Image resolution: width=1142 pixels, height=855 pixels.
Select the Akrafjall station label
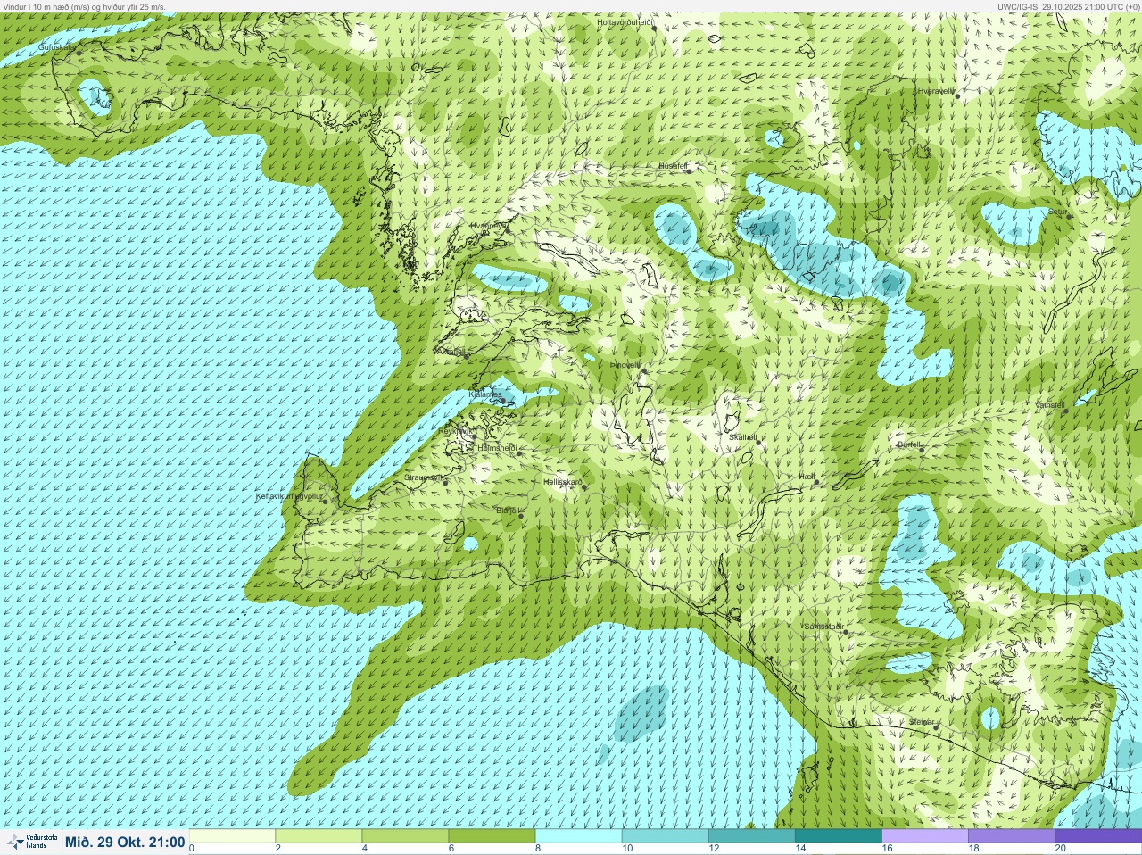click(x=450, y=352)
